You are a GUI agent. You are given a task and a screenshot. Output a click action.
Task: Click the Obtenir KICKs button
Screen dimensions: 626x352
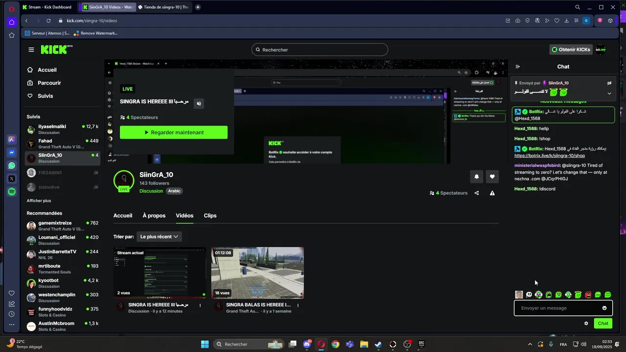571,49
